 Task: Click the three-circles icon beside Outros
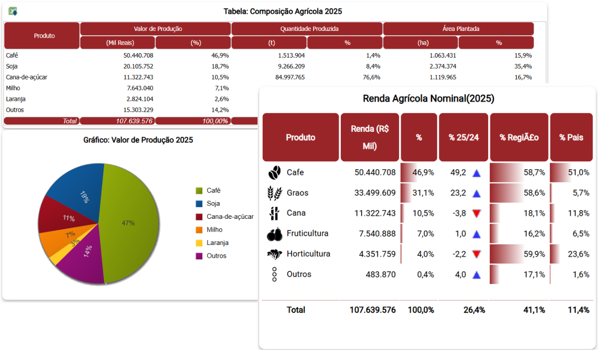point(274,274)
